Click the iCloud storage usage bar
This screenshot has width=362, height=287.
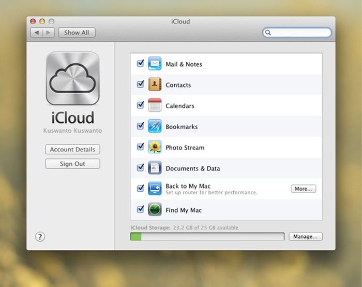point(207,236)
